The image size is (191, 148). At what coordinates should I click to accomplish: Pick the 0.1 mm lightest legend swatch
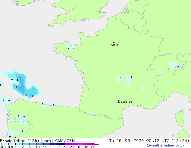coord(5,144)
